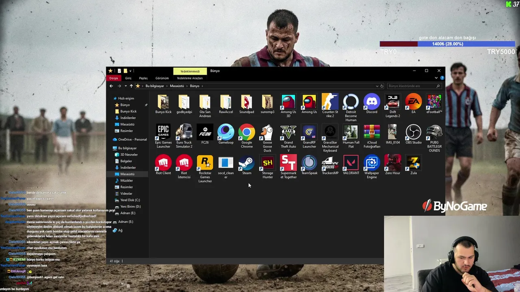The image size is (520, 292).
Task: Open the Paylaş ribbon tab
Action: tap(143, 78)
